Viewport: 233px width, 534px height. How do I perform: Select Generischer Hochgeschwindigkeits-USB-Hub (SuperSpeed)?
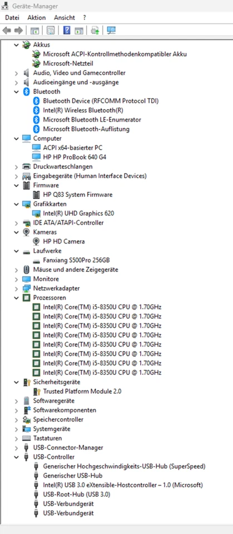click(x=125, y=466)
